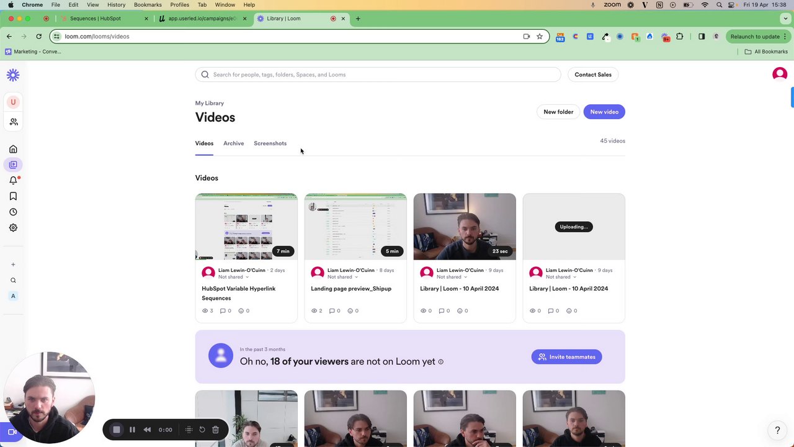Open 'Not shared' dropdown on 23 sec video
Screen dimensions: 794x447
point(451,277)
